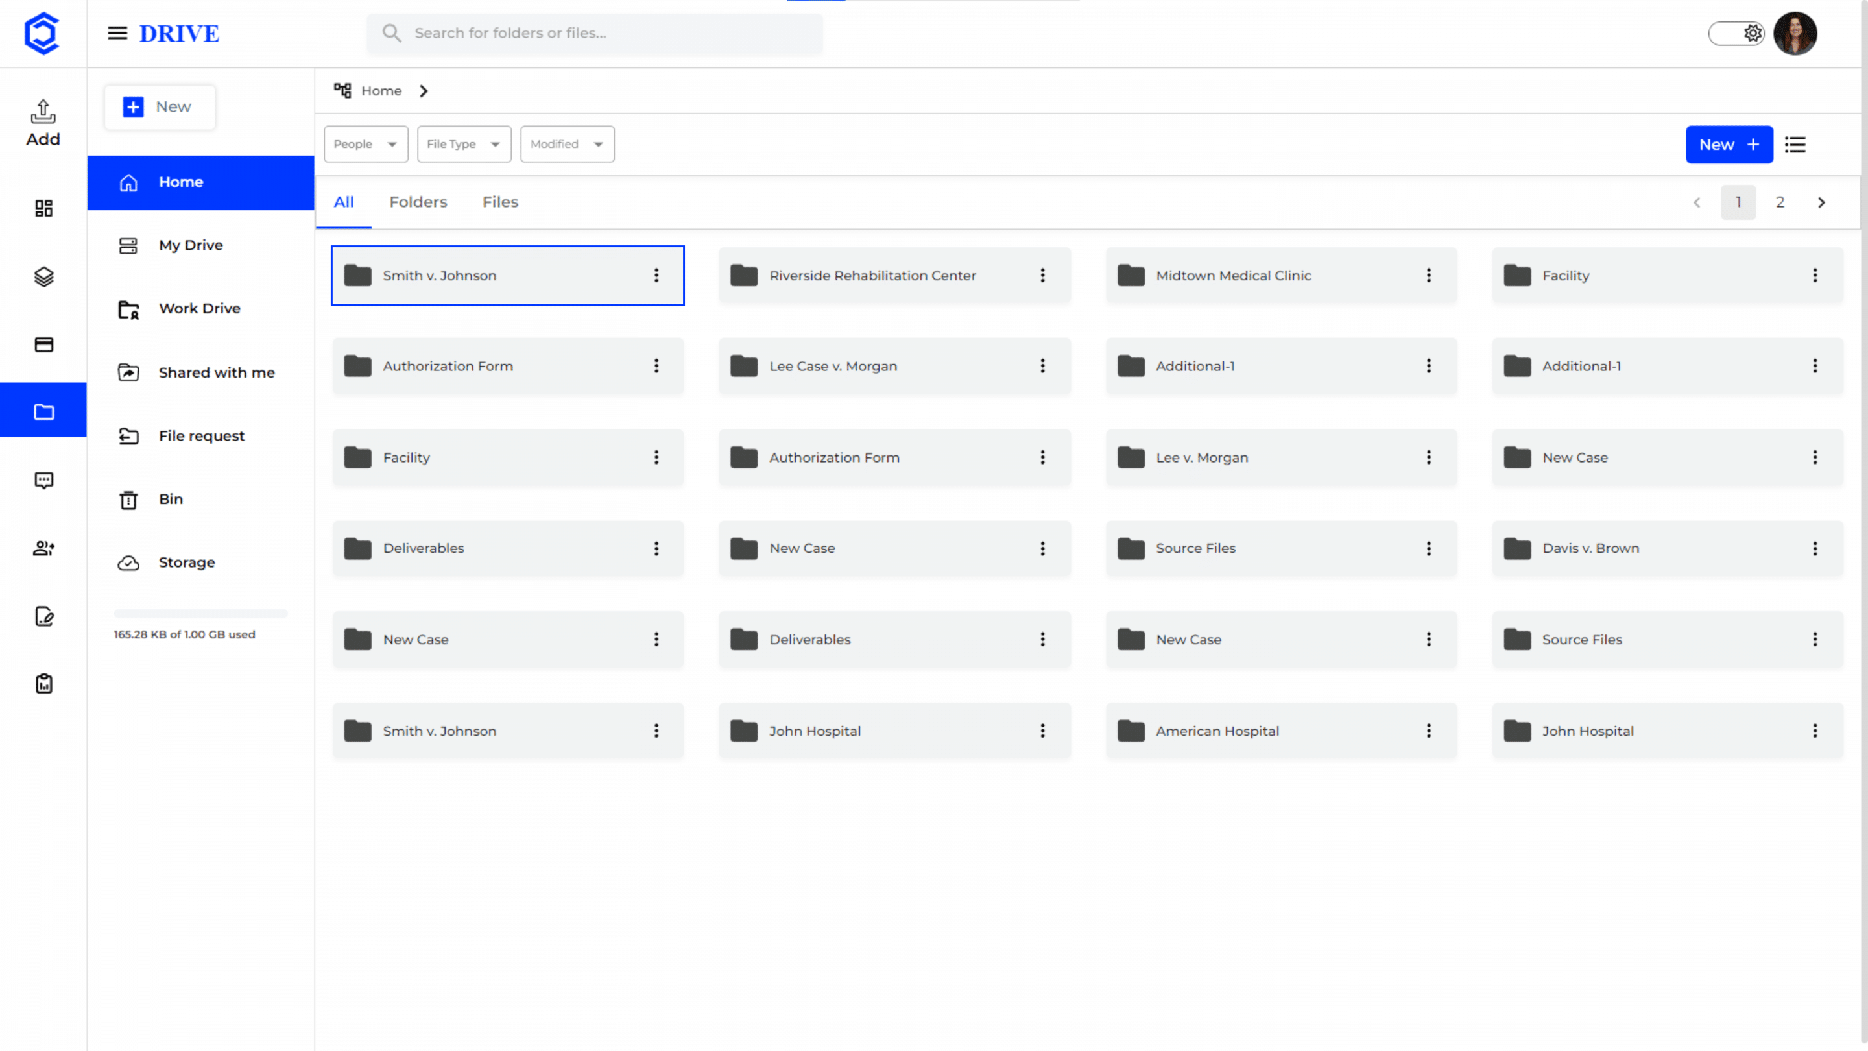Click the user profile avatar
Screen dimensions: 1868x1051
[1795, 33]
